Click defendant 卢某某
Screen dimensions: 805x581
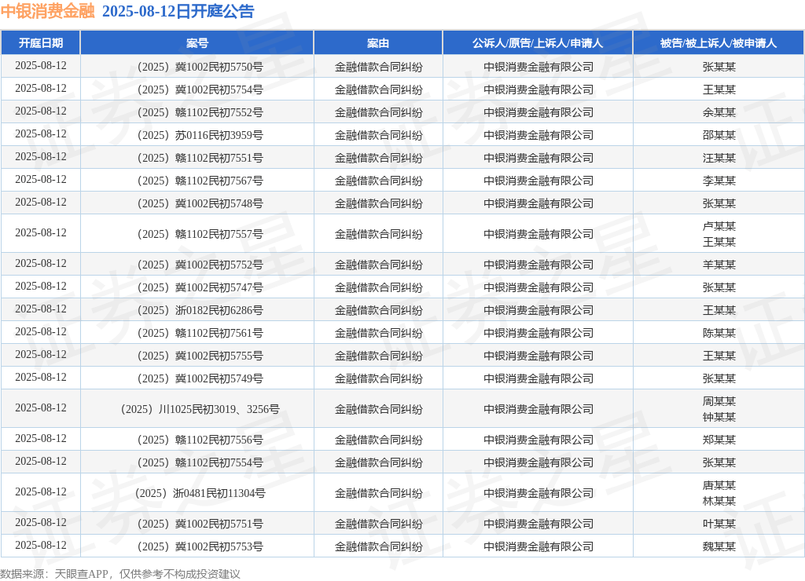coord(719,226)
